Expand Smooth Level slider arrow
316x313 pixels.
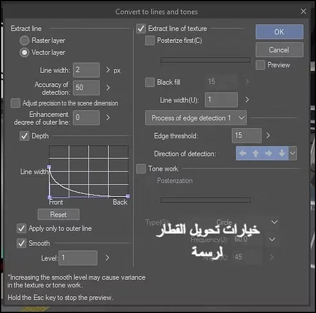107,258
